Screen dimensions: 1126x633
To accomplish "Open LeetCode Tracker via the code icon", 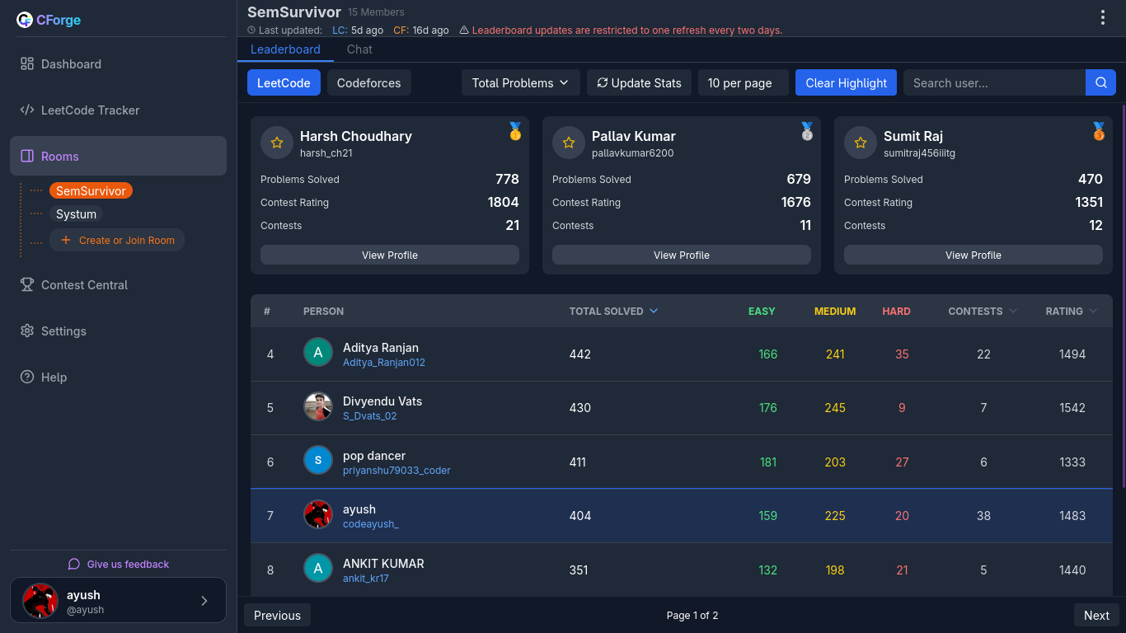I will [26, 110].
